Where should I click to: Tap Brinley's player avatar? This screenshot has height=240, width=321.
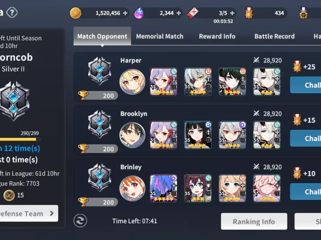click(x=132, y=188)
